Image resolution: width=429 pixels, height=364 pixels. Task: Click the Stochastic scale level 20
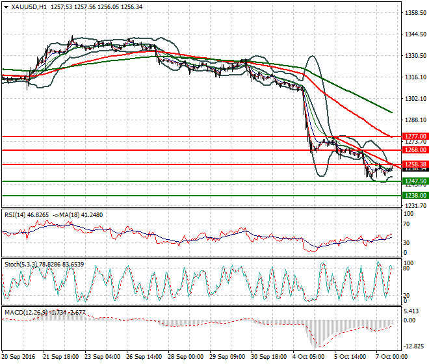[x=406, y=295]
